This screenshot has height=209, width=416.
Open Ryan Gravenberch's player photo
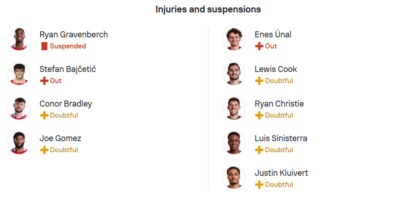pos(19,39)
